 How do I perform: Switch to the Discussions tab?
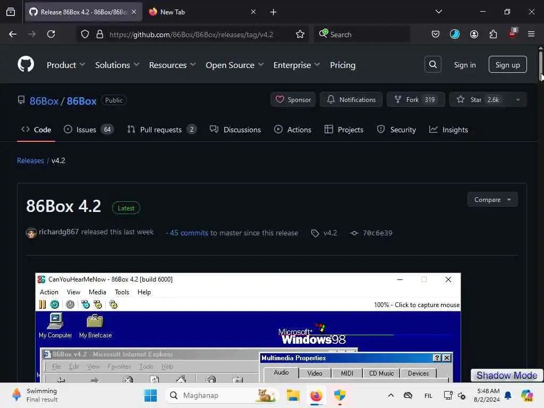[x=235, y=130]
